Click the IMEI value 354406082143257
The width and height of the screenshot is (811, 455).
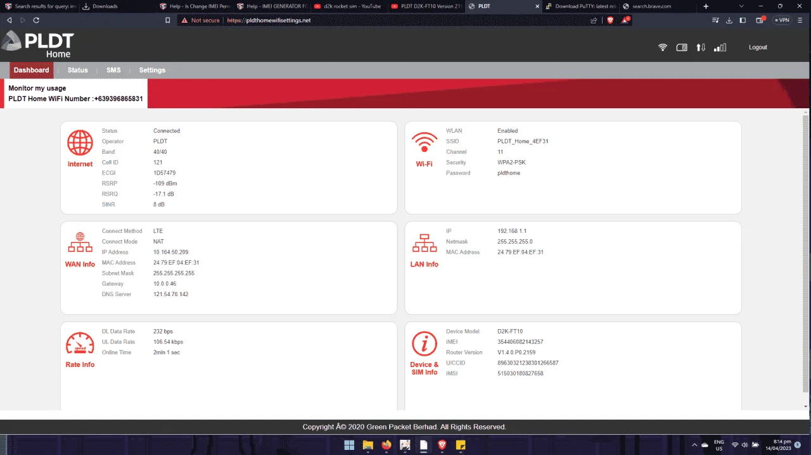pyautogui.click(x=520, y=342)
